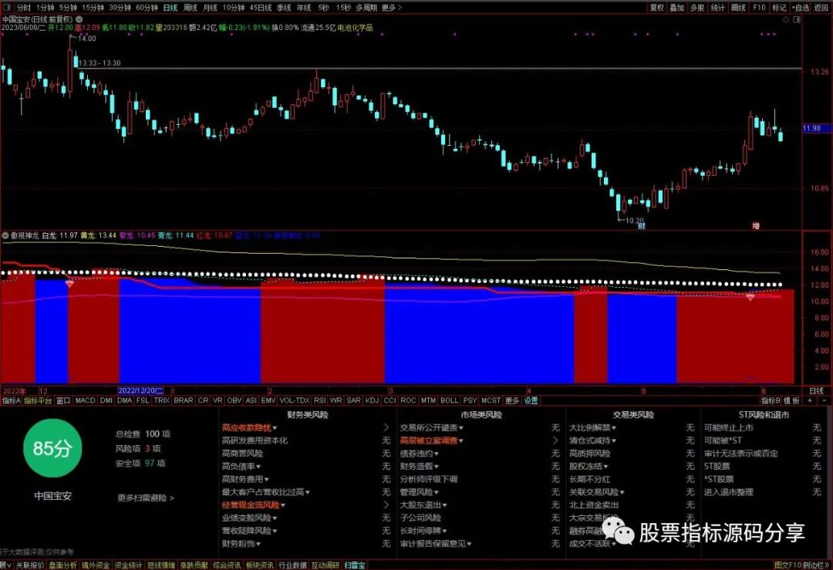The image size is (833, 570).
Task: Switch to 关联报价 bottom tab
Action: click(x=30, y=565)
